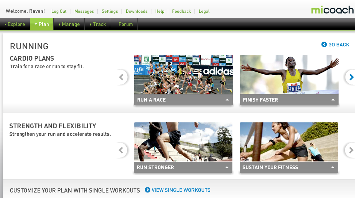Show previous cardio plans with left arrow
The height and width of the screenshot is (198, 355).
coord(121,77)
